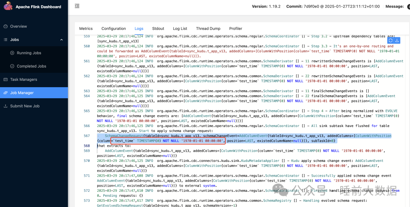Switch to the Configuration tab
The image size is (410, 207).
click(114, 29)
